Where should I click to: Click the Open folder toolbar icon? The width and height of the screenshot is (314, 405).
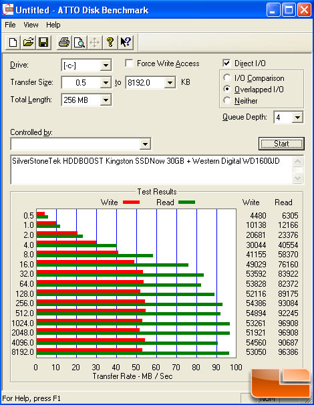(x=29, y=42)
